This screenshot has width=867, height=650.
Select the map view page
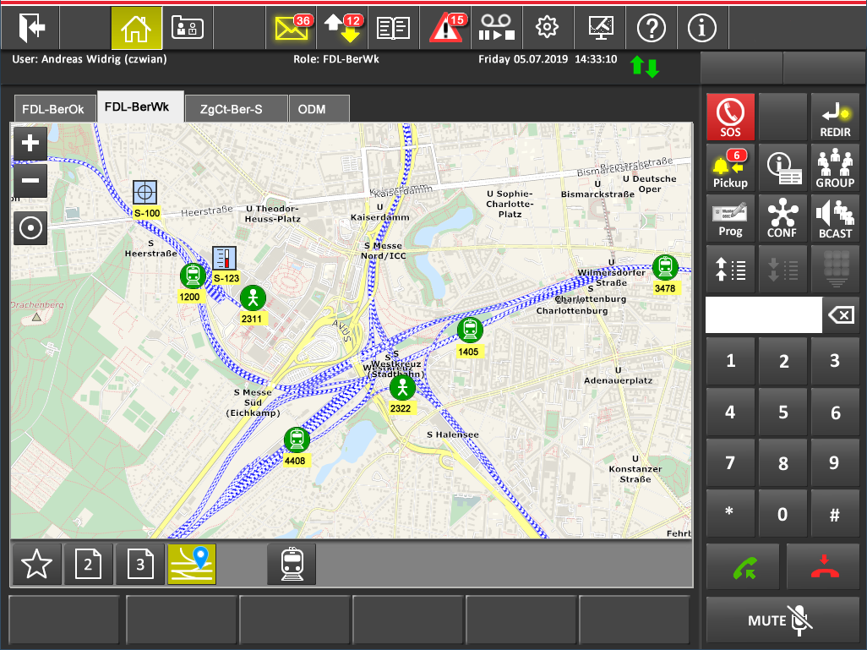(x=192, y=565)
